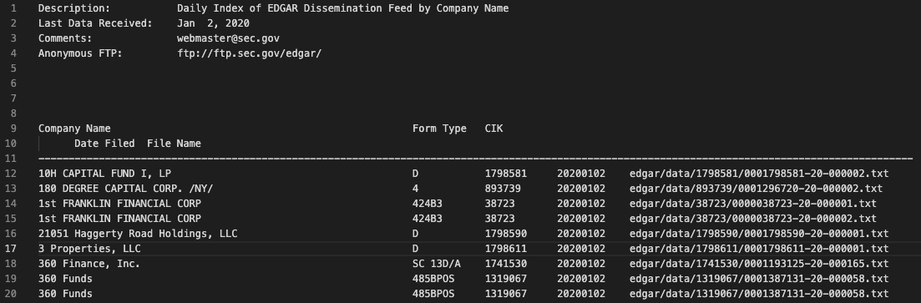Screen dimensions: 921x303
Task: Click '485BPOS' form type on line 19
Action: [x=433, y=279]
